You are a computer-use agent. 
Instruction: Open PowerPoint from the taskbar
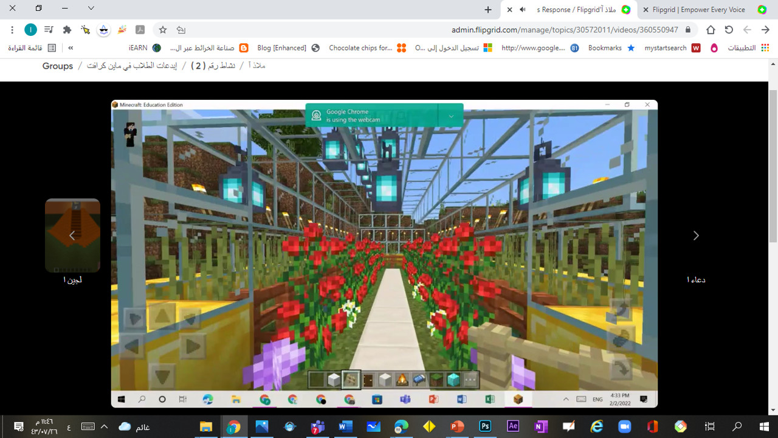click(457, 426)
